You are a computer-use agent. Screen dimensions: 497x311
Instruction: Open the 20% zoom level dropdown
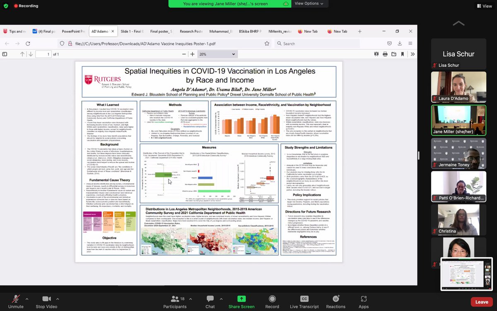217,54
